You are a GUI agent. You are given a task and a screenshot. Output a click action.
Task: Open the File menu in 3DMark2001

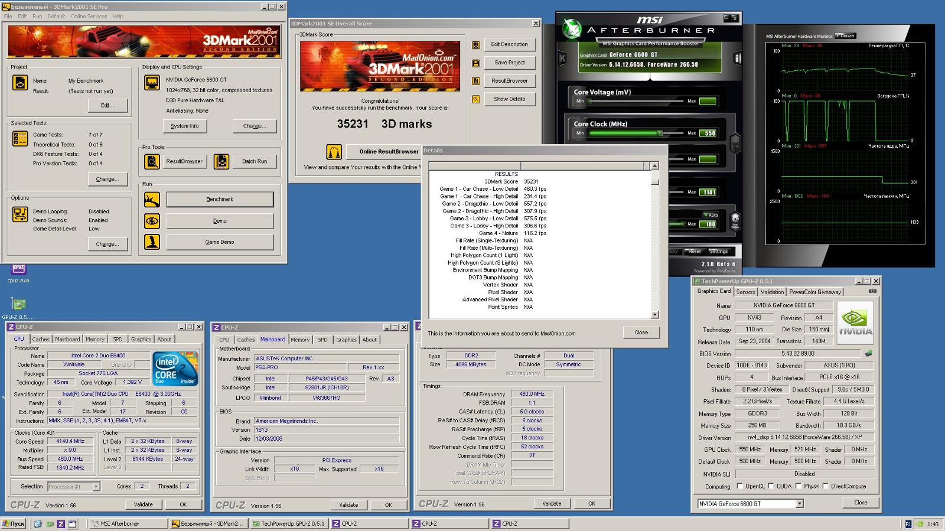pyautogui.click(x=8, y=17)
